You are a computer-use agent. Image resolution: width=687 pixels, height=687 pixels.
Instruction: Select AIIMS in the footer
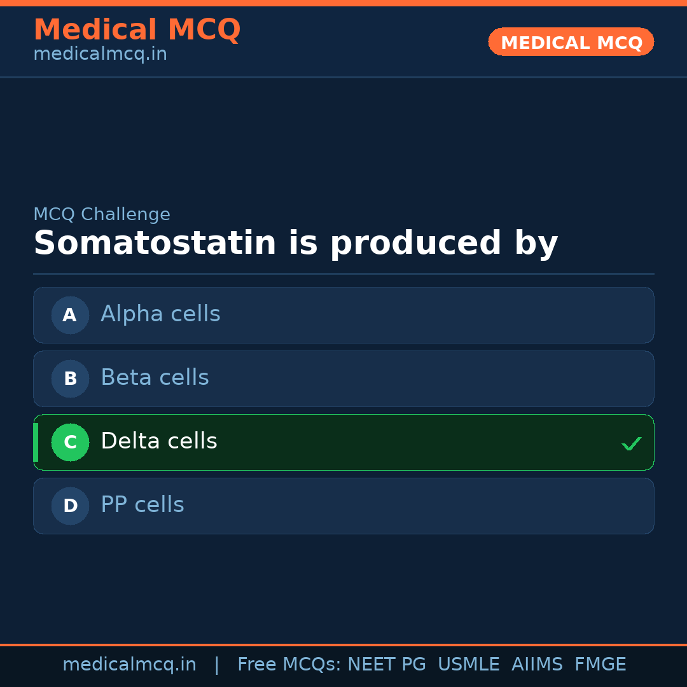coord(537,665)
